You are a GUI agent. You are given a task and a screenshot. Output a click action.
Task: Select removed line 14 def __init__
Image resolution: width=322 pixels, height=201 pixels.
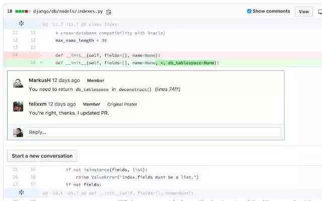[163, 55]
